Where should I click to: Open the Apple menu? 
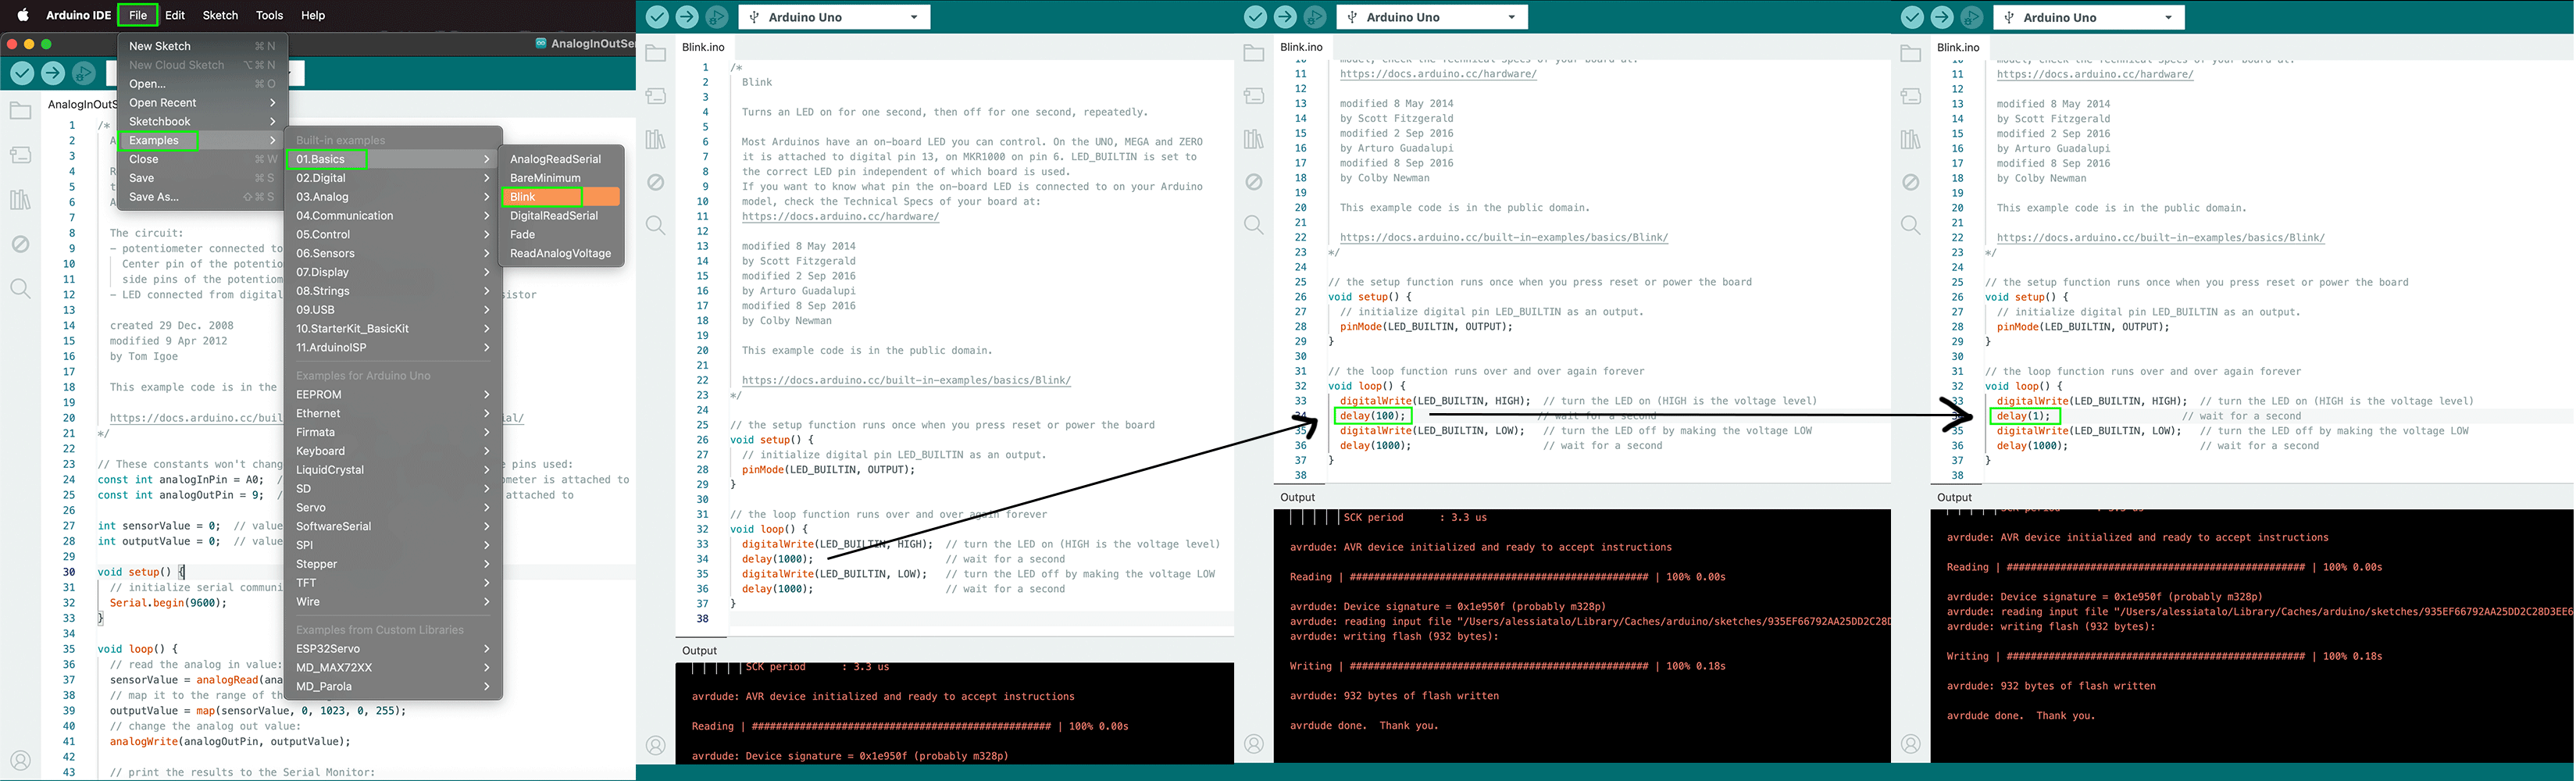click(x=23, y=15)
